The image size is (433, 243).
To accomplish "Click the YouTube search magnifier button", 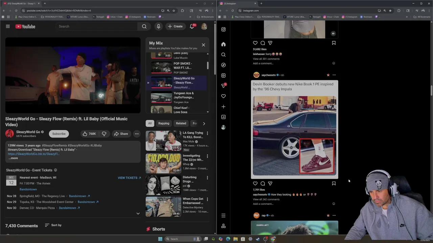I will [x=144, y=26].
